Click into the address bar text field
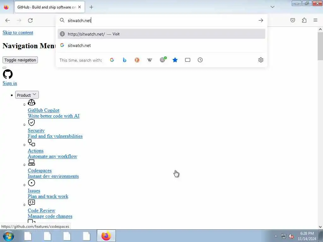The height and width of the screenshot is (242, 323). tap(162, 20)
